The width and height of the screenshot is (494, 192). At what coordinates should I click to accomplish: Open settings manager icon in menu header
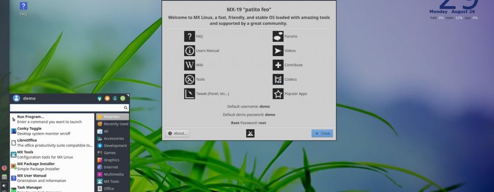[100, 98]
